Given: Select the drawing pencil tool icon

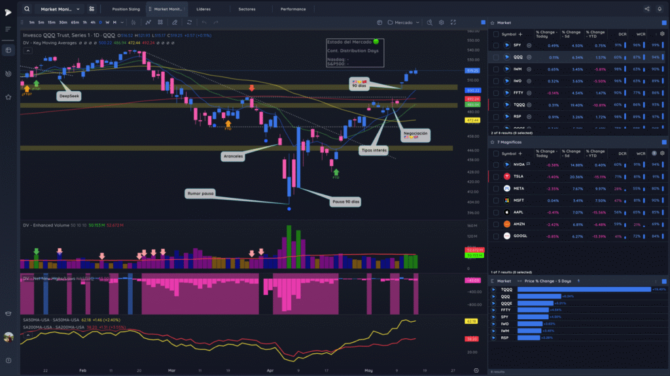Looking at the screenshot, I should coord(175,23).
